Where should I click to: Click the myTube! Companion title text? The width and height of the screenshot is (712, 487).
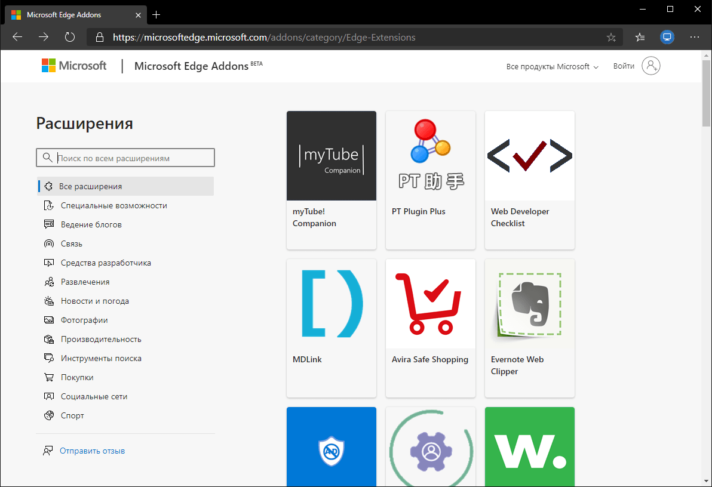[x=314, y=217]
